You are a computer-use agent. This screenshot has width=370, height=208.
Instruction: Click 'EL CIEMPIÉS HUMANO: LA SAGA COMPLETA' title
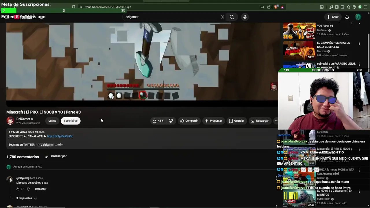[x=333, y=45]
